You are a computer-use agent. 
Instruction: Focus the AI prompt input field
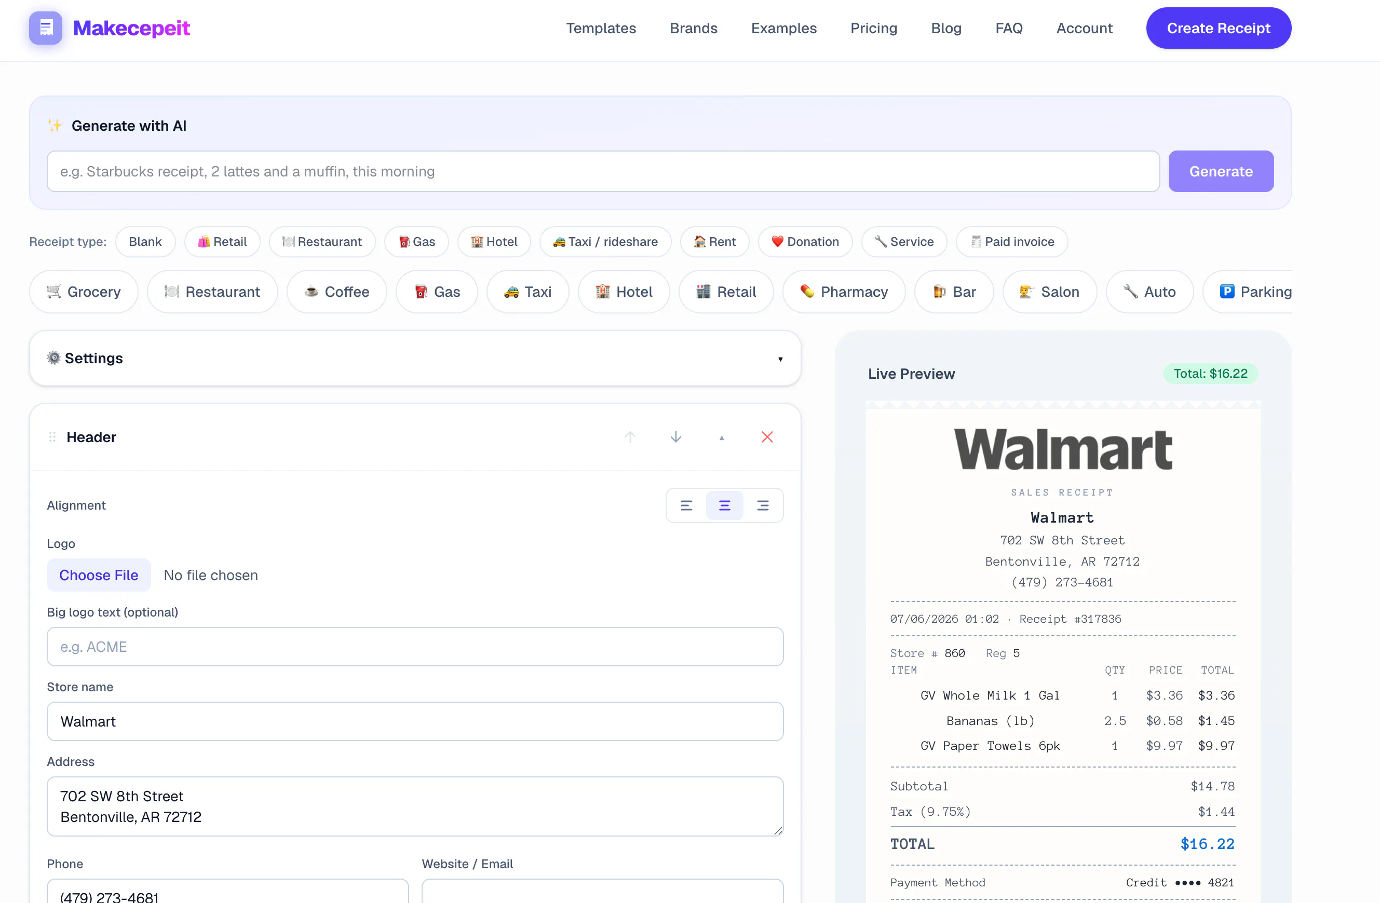(x=603, y=172)
